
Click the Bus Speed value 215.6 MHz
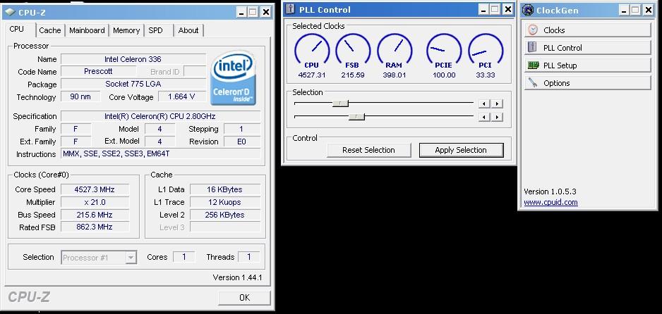95,215
